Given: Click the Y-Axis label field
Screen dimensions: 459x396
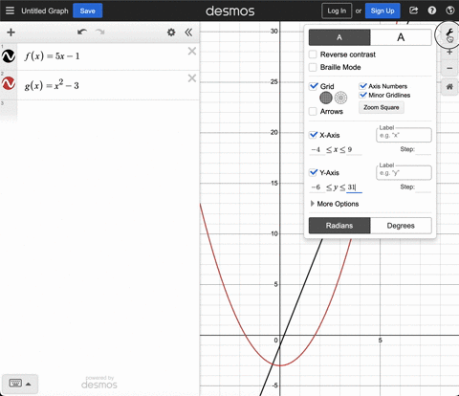Looking at the screenshot, I should (404, 173).
